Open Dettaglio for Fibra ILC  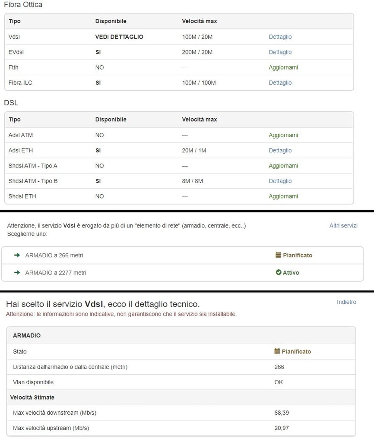tap(280, 82)
